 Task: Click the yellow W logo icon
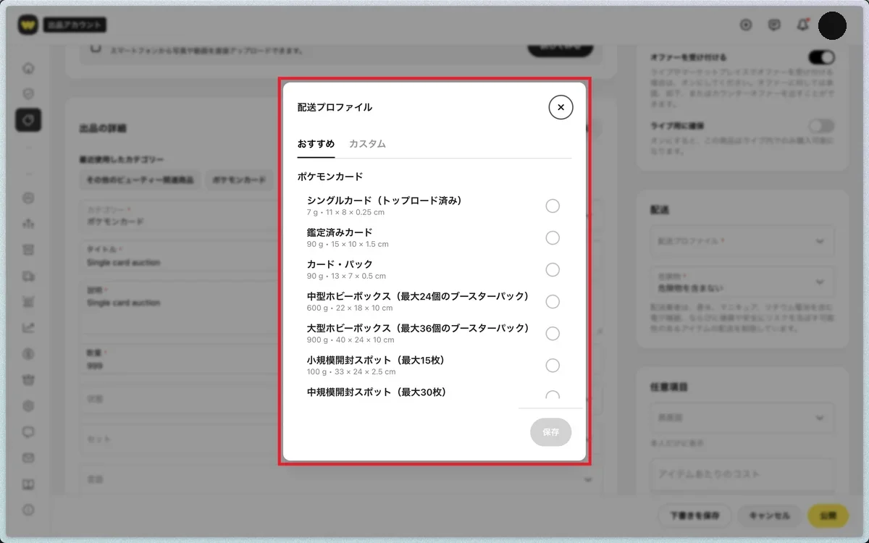pyautogui.click(x=28, y=25)
